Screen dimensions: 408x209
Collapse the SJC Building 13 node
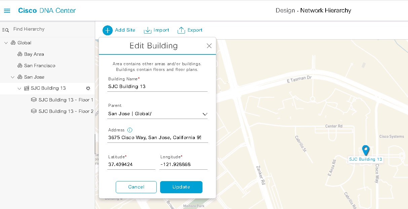tap(20, 88)
